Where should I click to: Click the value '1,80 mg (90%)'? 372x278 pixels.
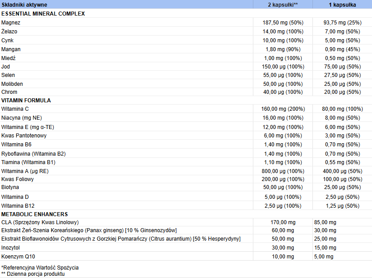pos(283,49)
